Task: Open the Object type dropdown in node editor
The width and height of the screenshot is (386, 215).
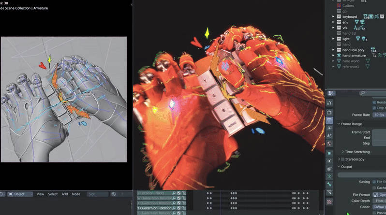Action: [20, 194]
